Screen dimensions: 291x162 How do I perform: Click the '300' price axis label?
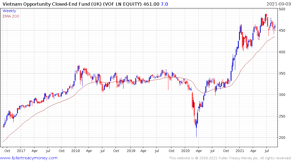[x=282, y=95]
